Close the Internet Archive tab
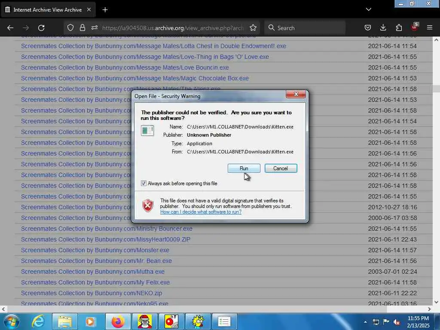The width and height of the screenshot is (440, 330). [x=89, y=9]
